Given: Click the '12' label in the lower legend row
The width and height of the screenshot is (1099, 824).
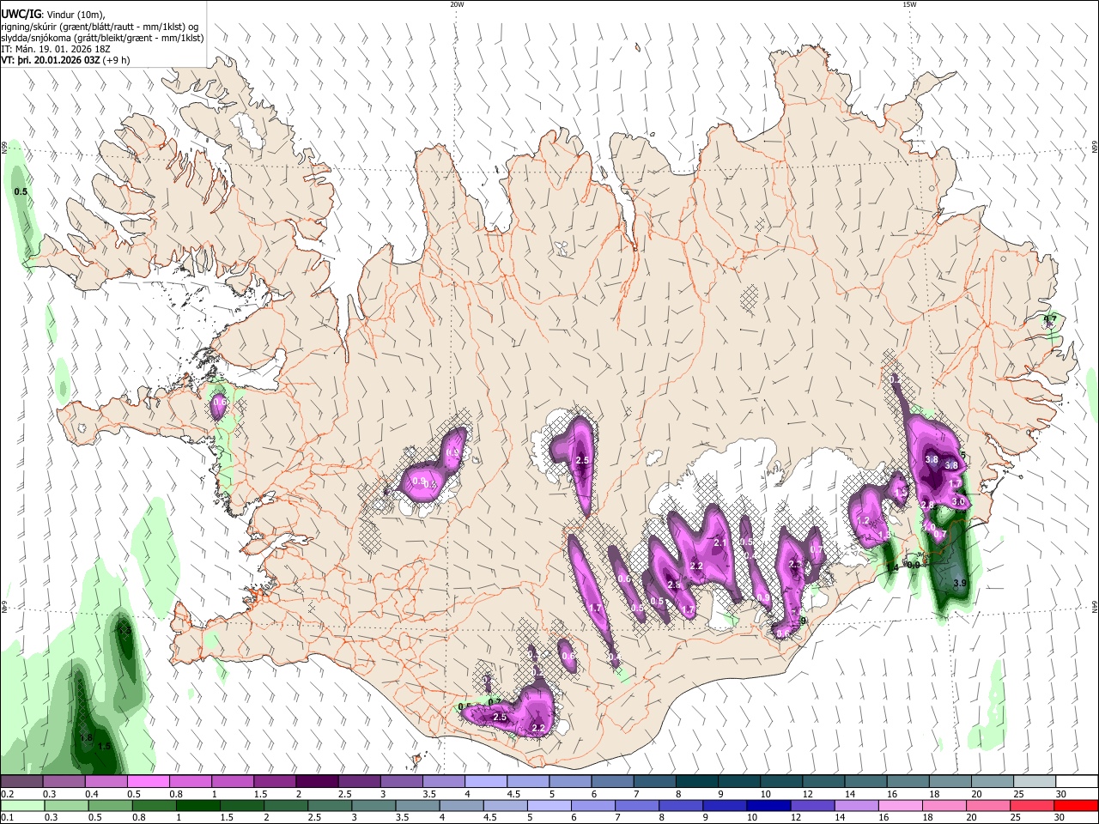Looking at the screenshot, I should coord(795,818).
